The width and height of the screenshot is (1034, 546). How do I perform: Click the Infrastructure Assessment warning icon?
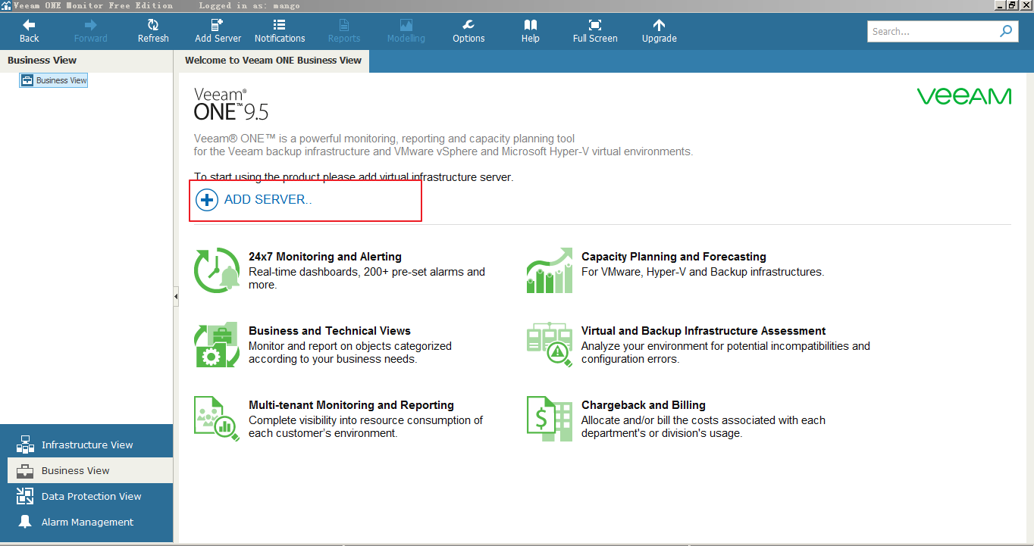tap(550, 344)
